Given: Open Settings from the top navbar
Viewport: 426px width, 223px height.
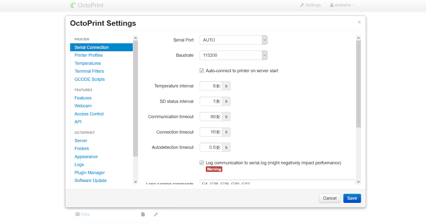Looking at the screenshot, I should (x=310, y=5).
